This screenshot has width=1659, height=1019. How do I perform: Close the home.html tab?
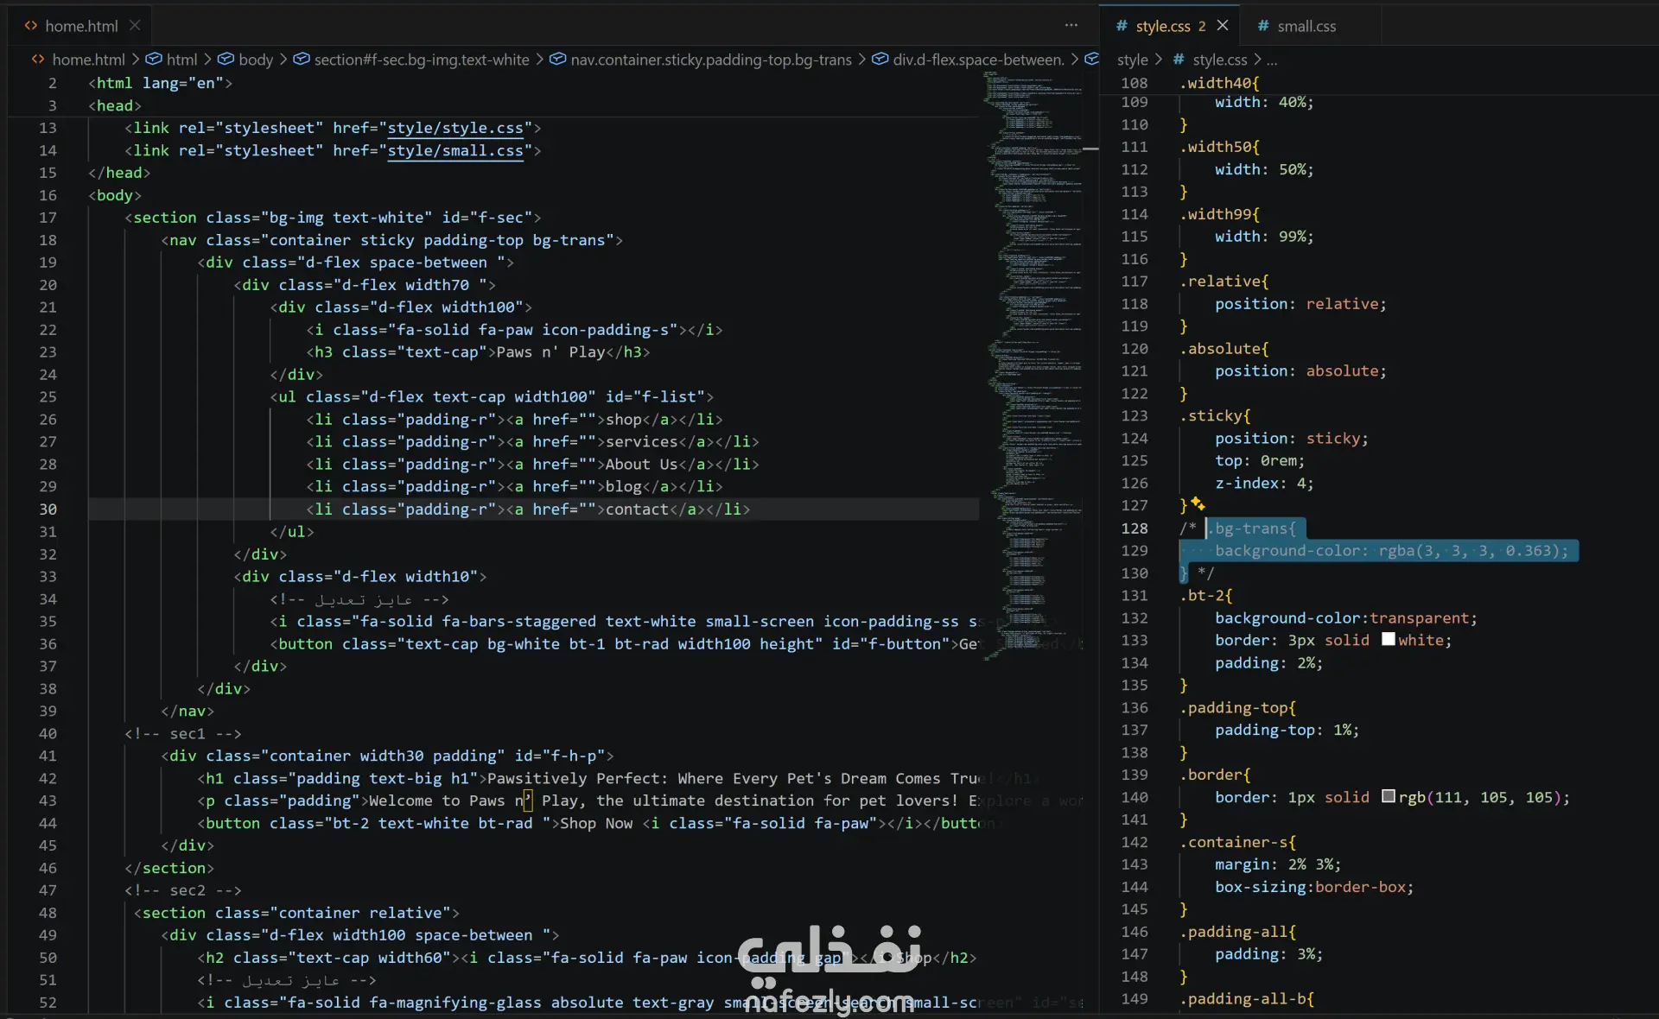point(135,26)
